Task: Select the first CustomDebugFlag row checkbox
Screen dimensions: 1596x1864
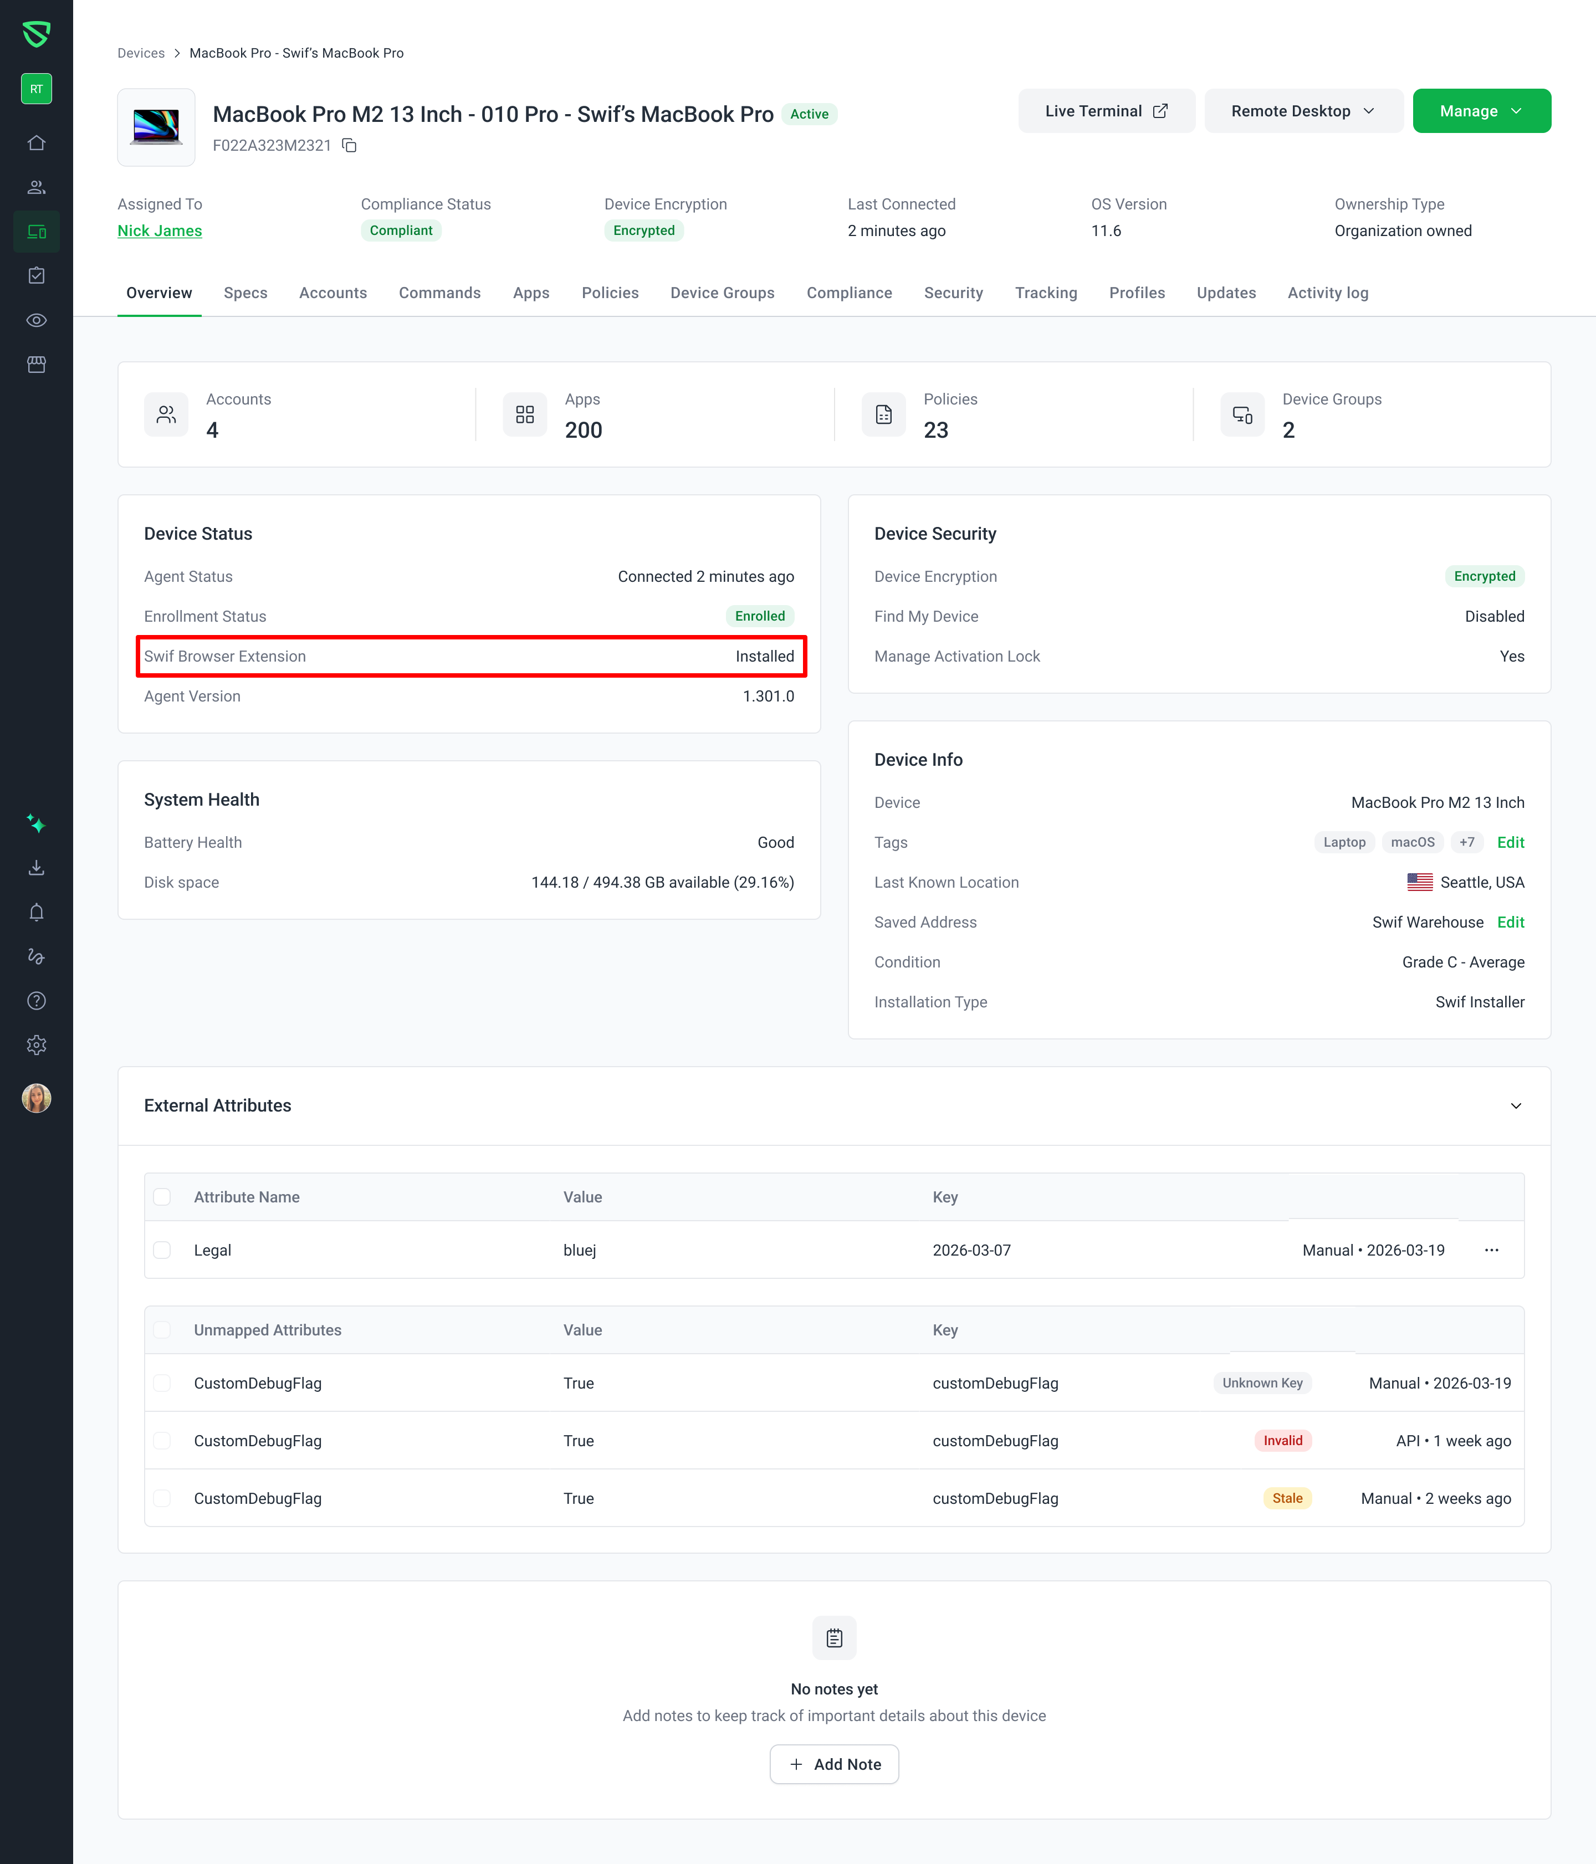Action: [x=162, y=1384]
